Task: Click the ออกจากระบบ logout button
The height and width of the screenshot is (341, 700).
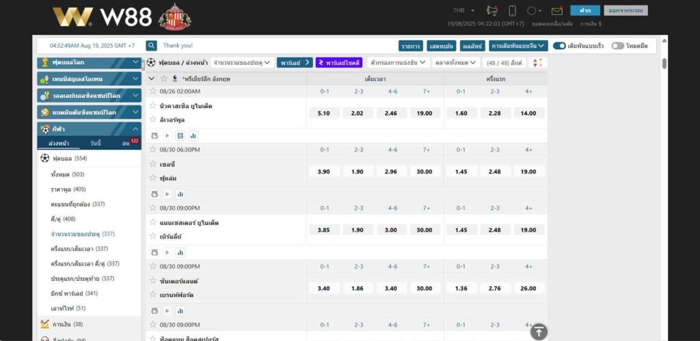Action: pos(625,10)
